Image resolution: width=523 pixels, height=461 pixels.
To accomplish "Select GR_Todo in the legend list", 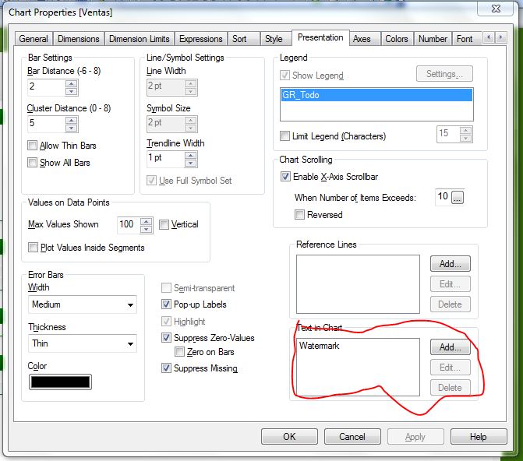I will (x=376, y=95).
